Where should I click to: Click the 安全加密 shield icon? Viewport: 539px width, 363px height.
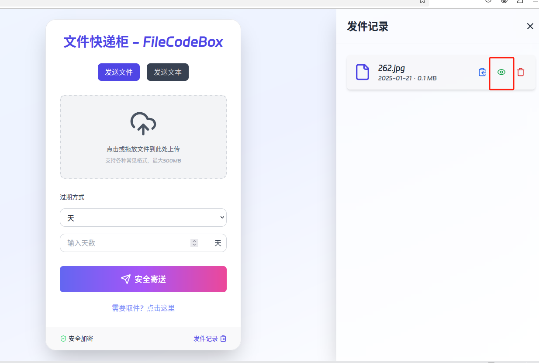click(63, 339)
